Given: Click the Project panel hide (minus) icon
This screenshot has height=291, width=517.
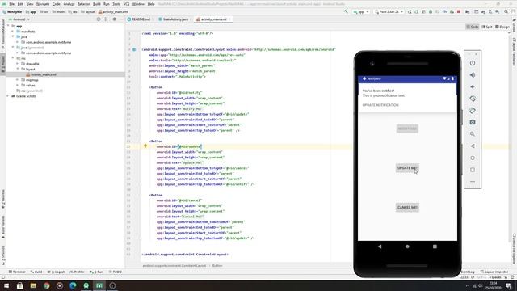Looking at the screenshot, I should click(x=121, y=19).
